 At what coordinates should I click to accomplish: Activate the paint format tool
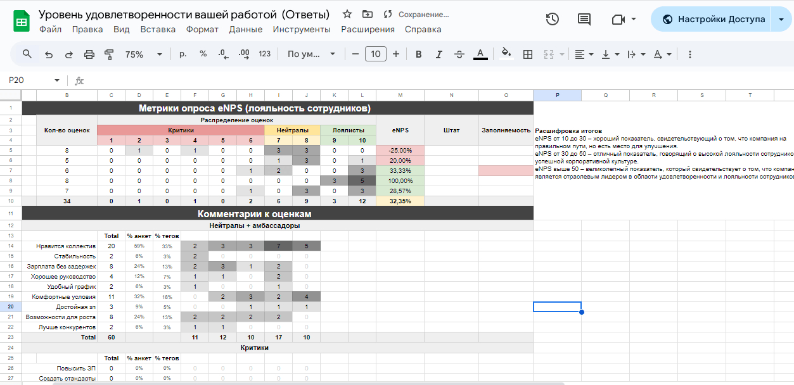108,54
